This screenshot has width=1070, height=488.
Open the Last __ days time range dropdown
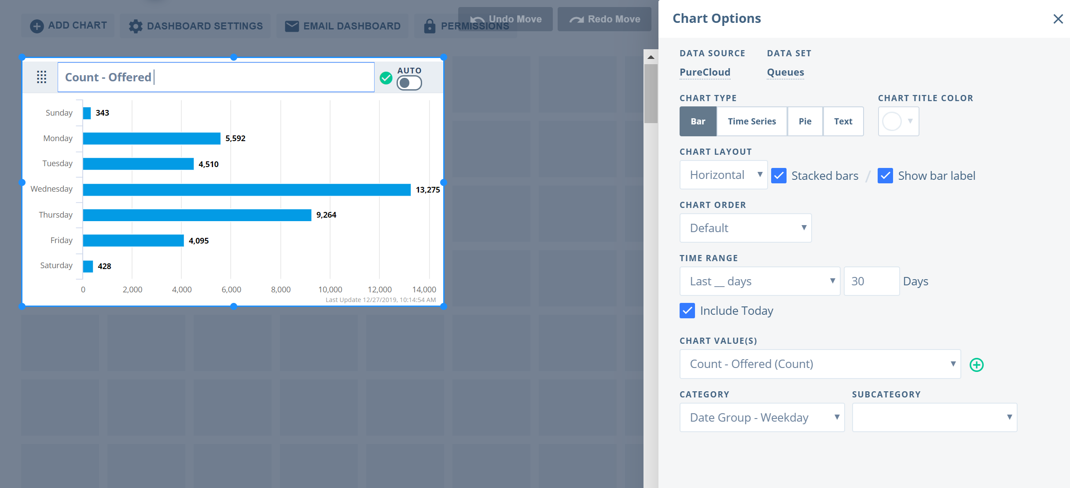click(x=760, y=281)
